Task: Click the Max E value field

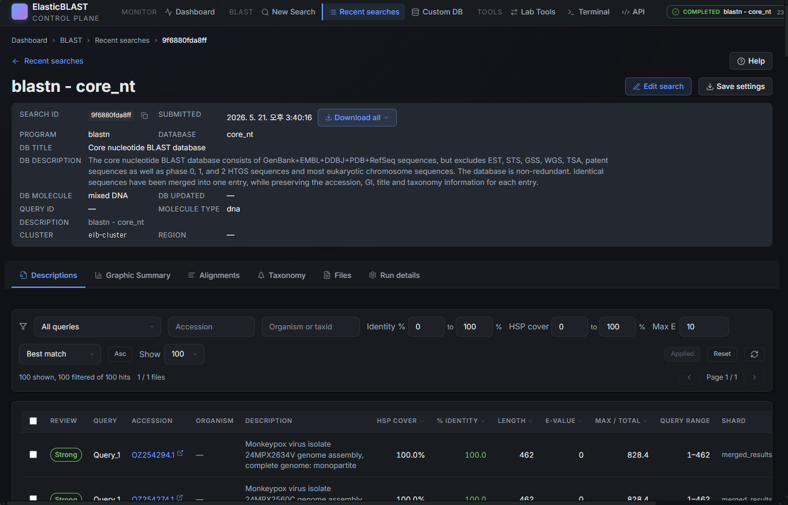Action: pyautogui.click(x=704, y=326)
